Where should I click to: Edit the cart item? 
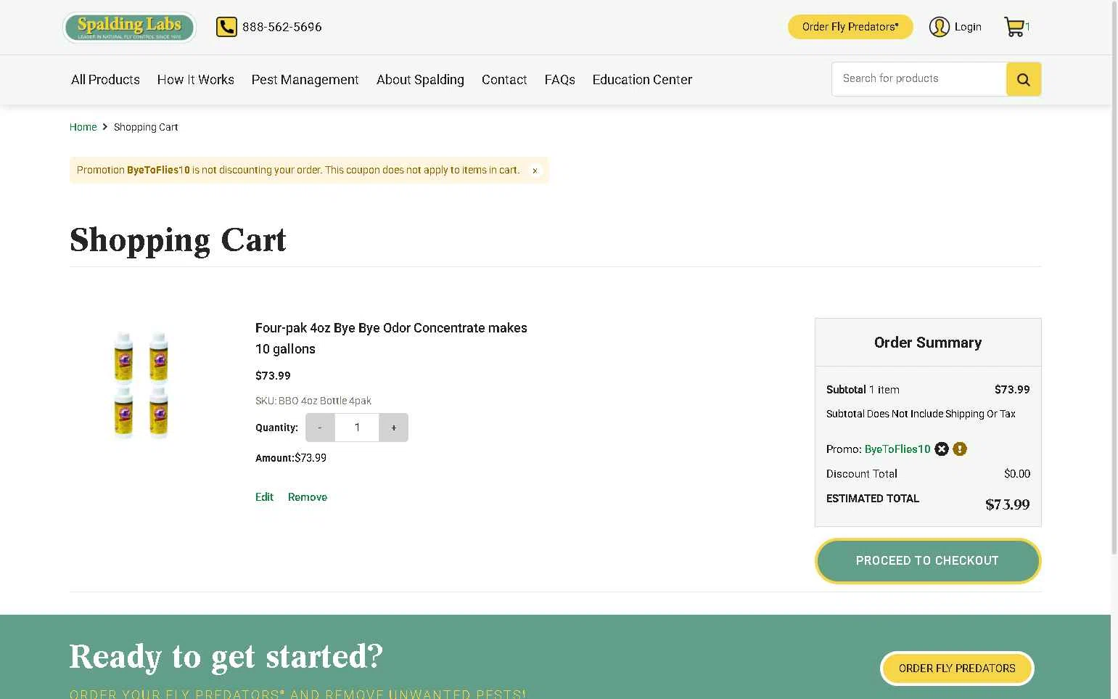click(x=264, y=497)
